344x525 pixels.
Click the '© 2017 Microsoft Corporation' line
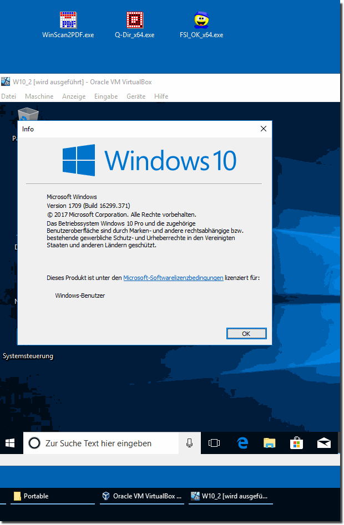(x=122, y=215)
